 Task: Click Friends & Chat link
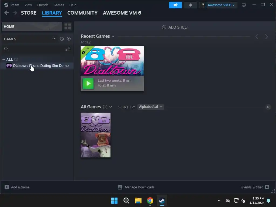[251, 187]
